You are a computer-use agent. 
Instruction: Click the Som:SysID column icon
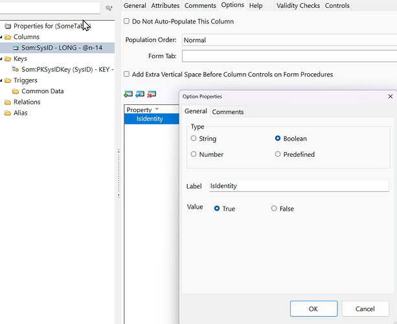click(x=16, y=48)
